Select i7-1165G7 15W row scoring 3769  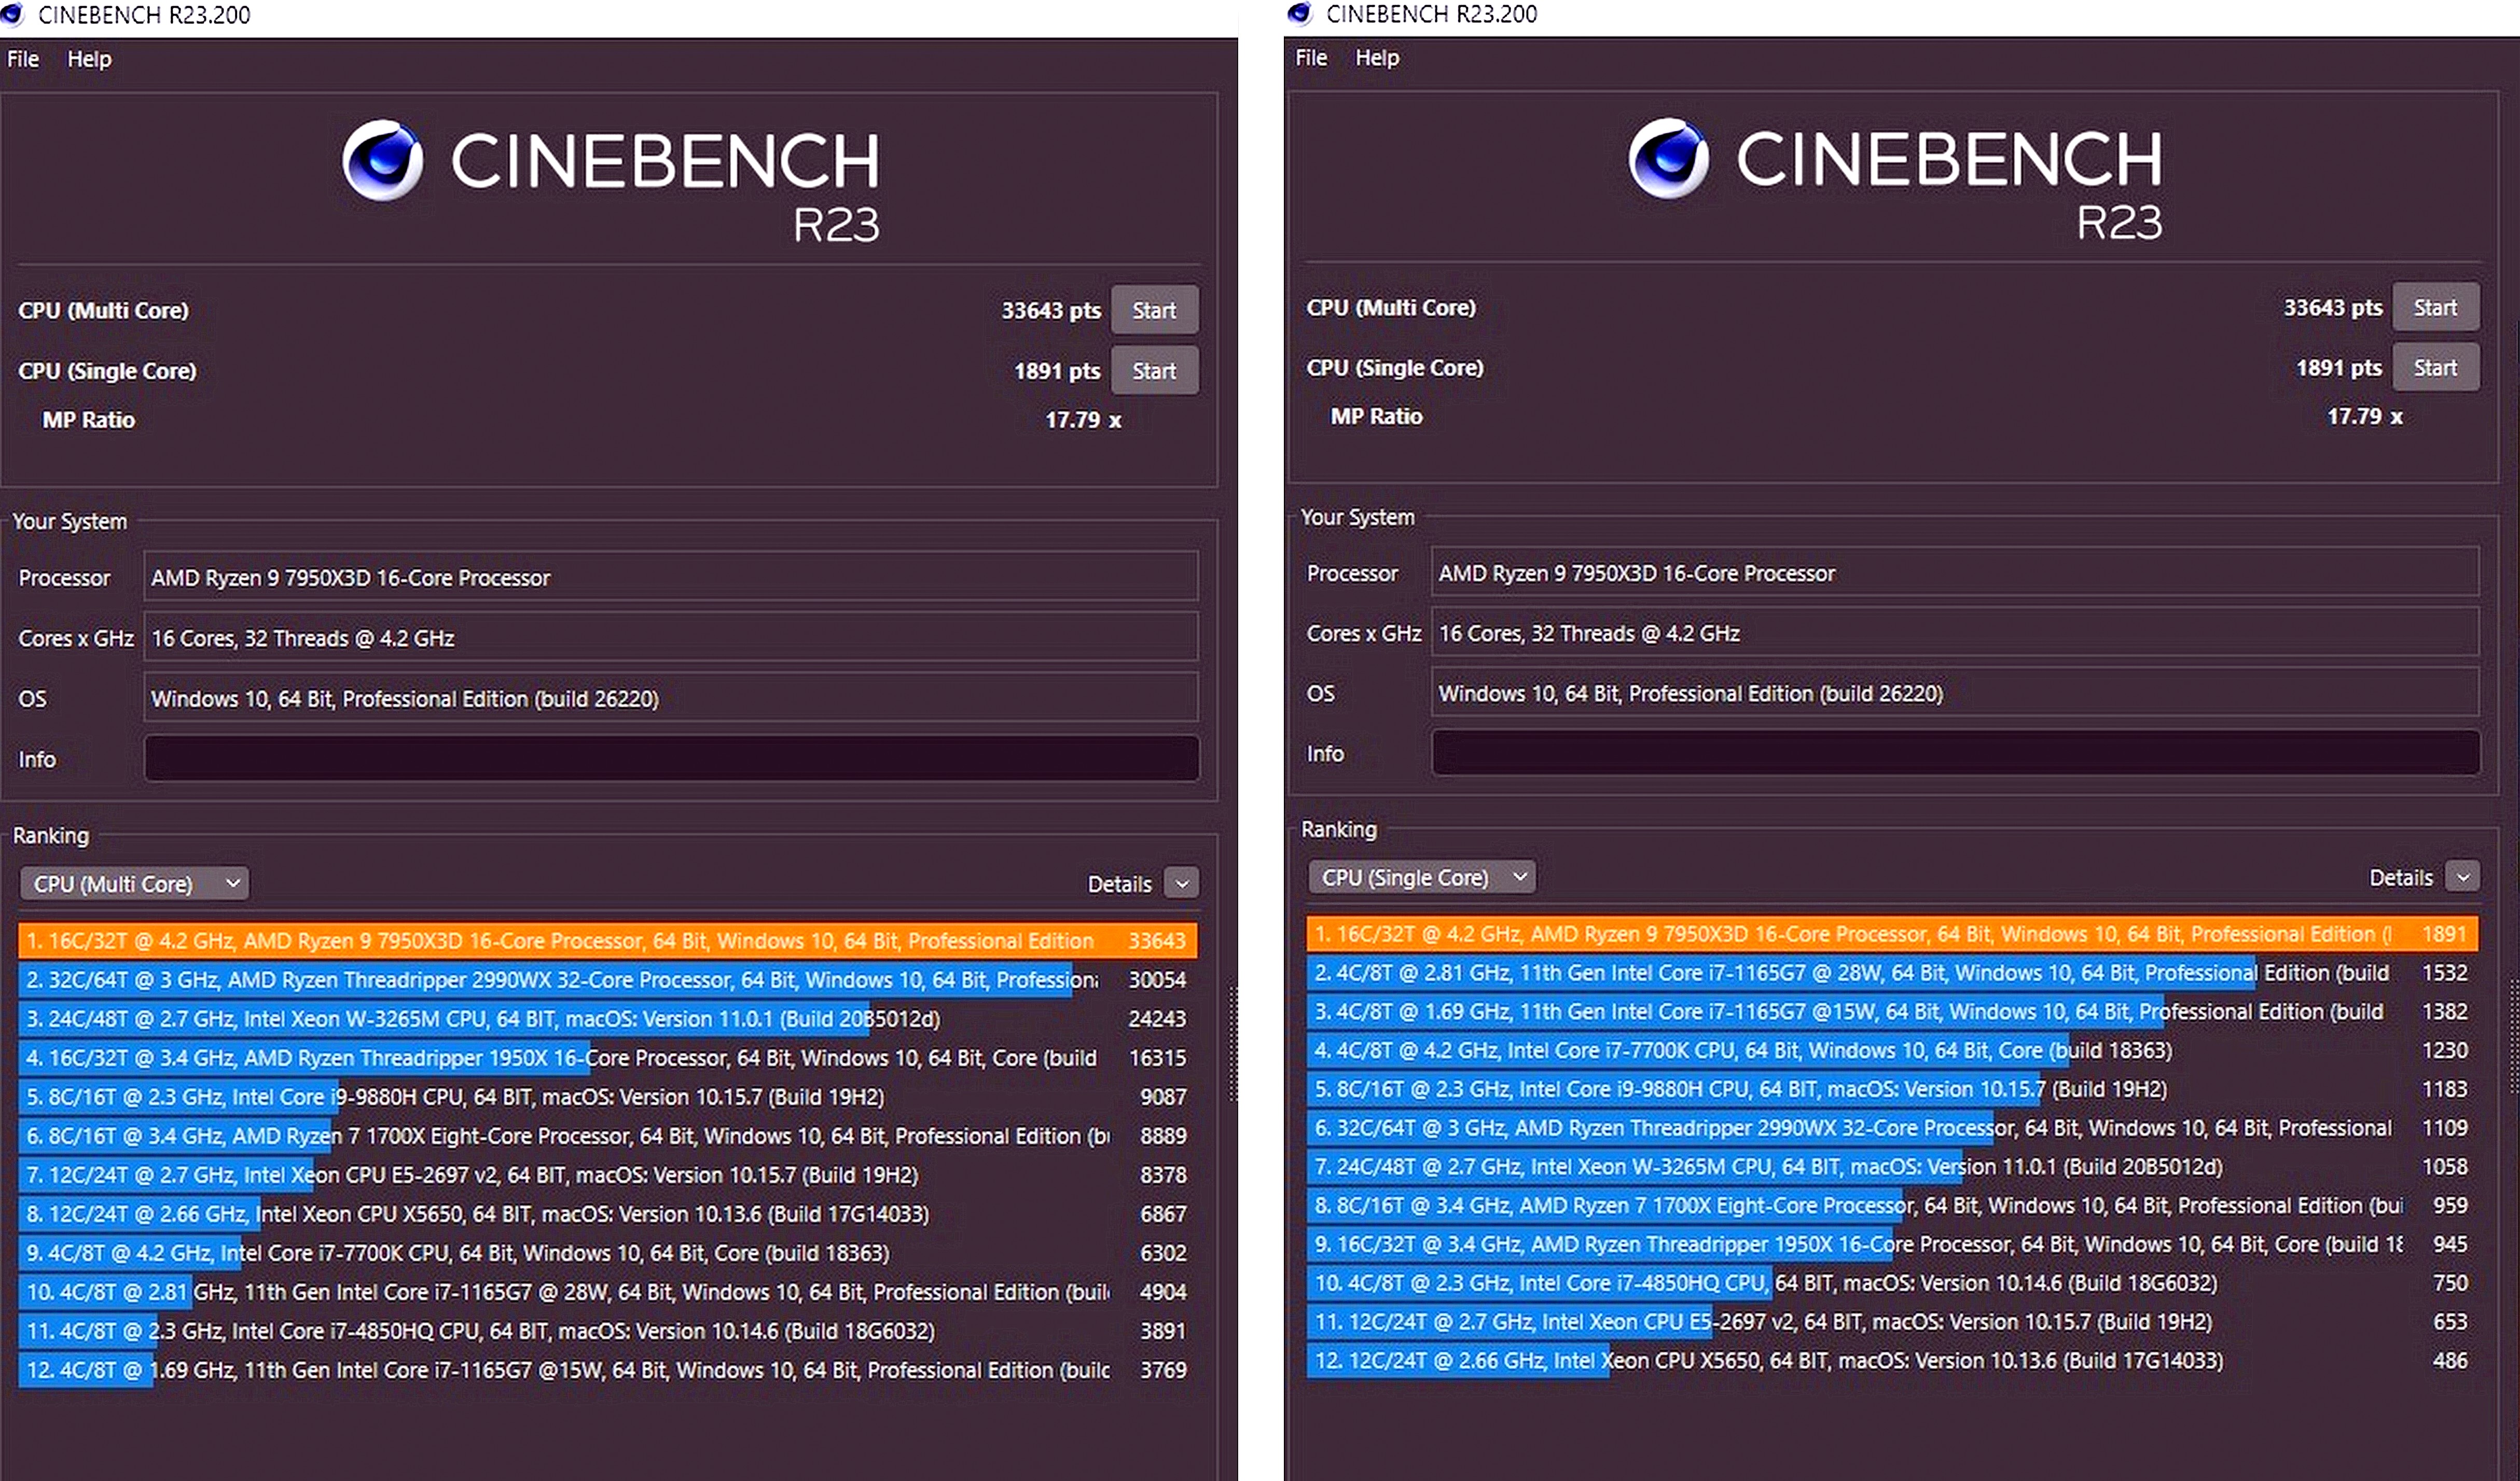pos(607,1369)
